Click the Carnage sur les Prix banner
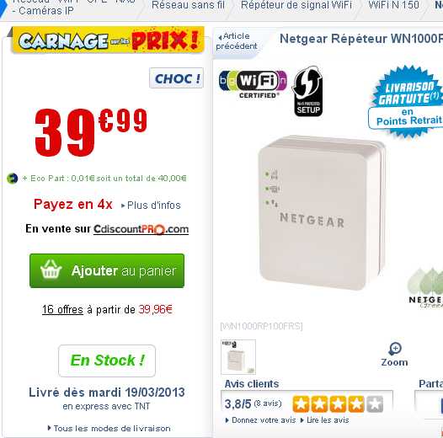This screenshot has width=443, height=438. click(108, 40)
